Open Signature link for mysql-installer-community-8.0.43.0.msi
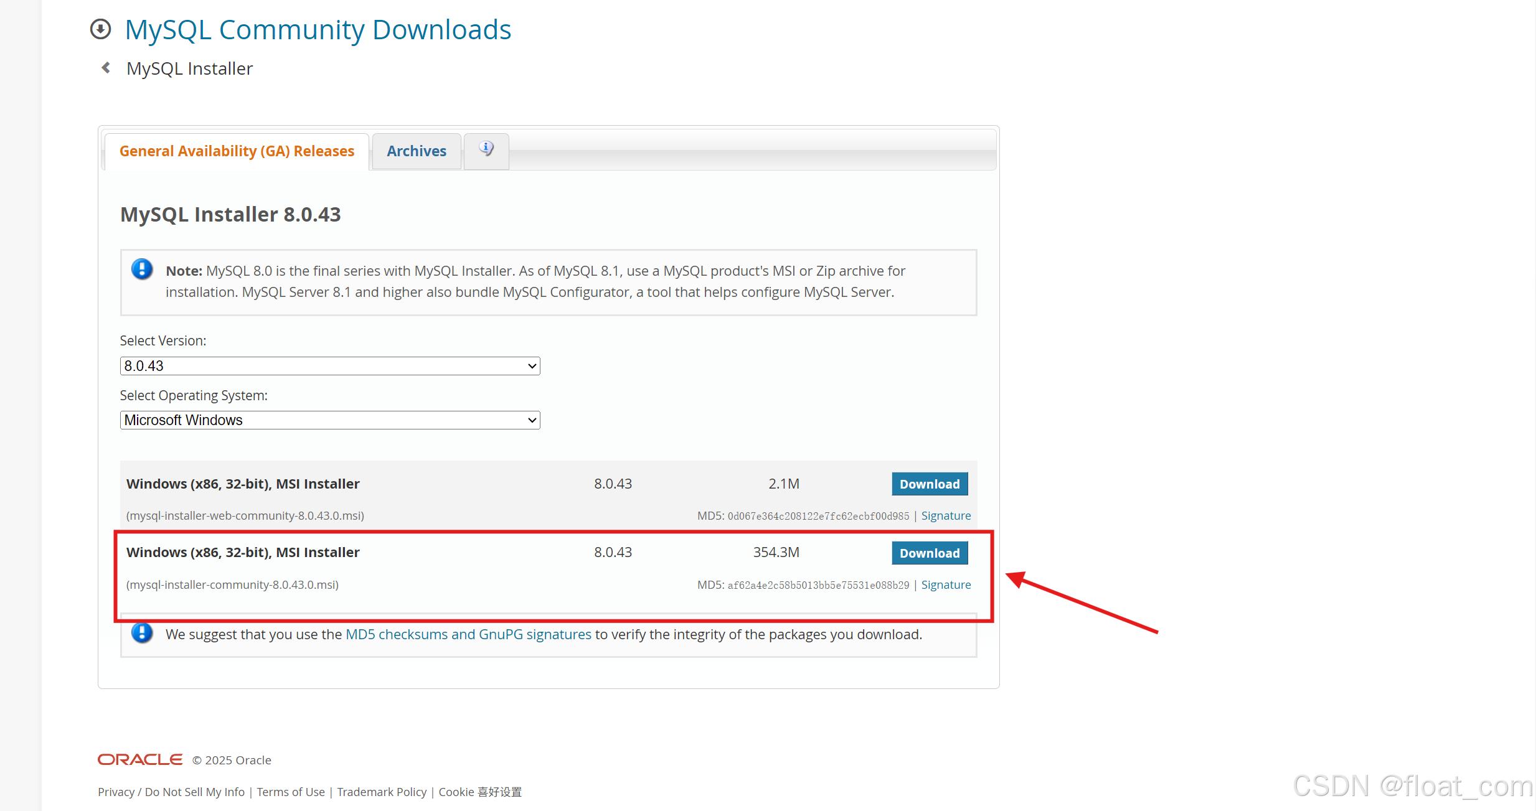This screenshot has width=1536, height=811. 946,584
